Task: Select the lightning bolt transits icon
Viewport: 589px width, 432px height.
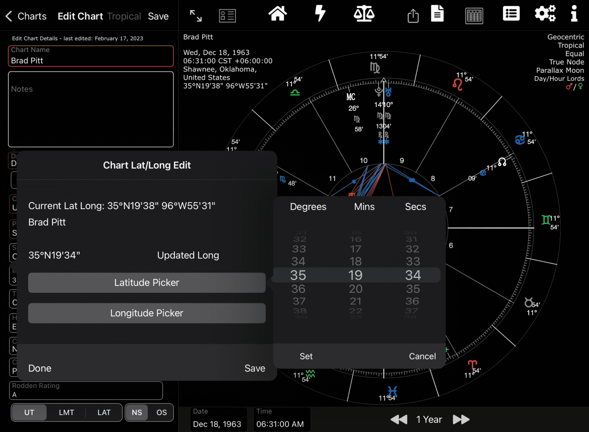Action: (x=321, y=14)
